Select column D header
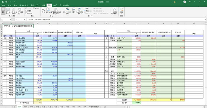 click(38, 23)
